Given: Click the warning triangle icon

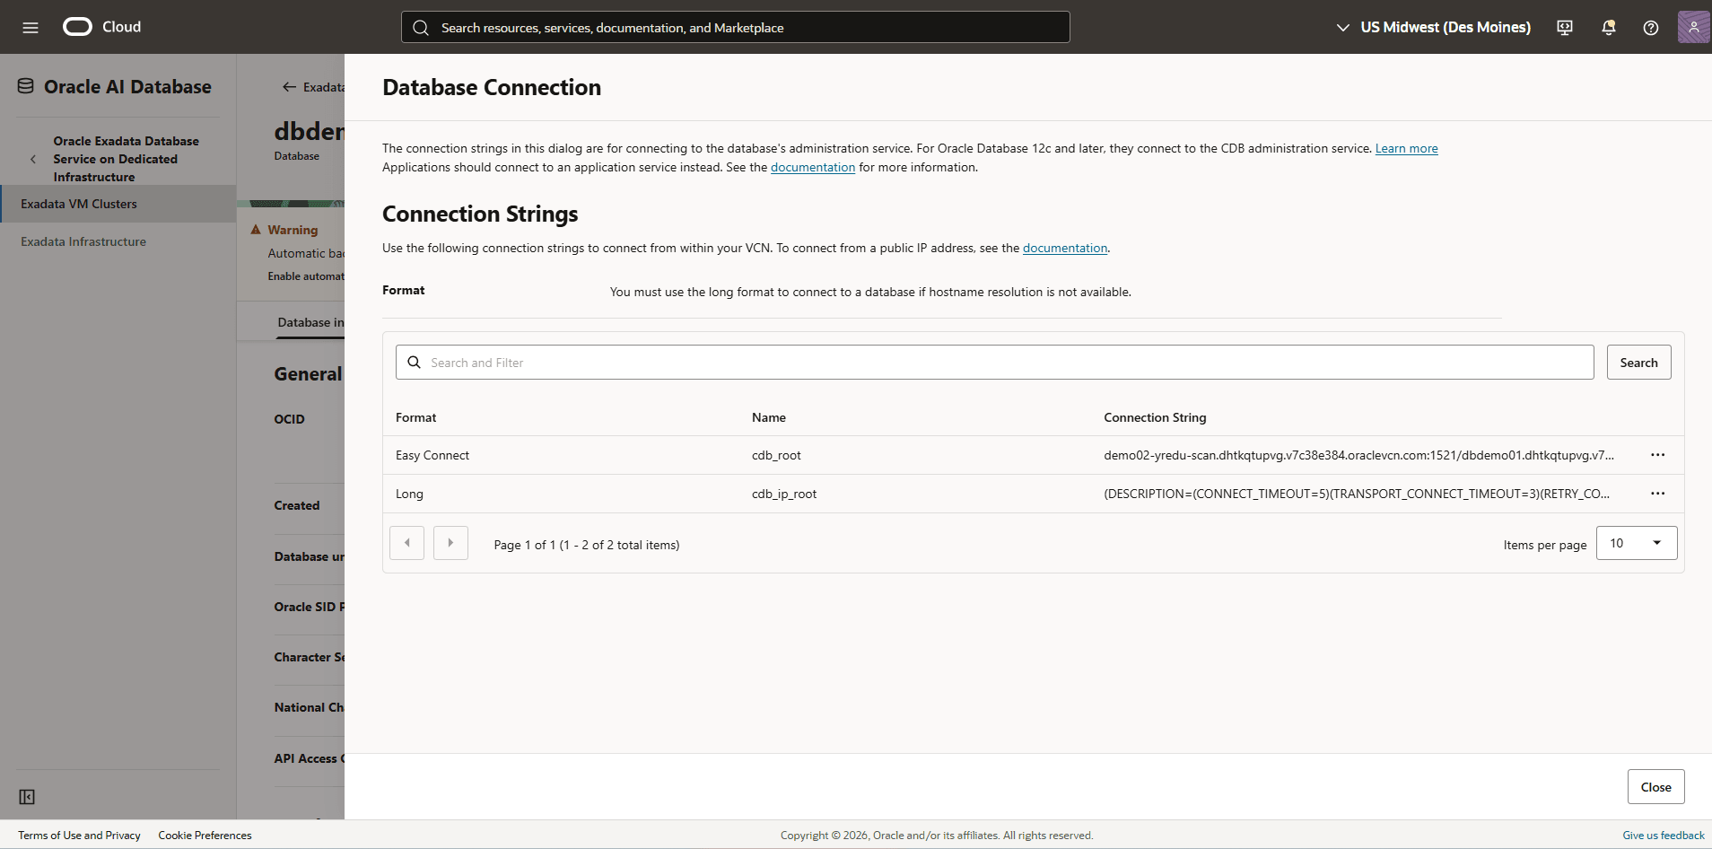Looking at the screenshot, I should point(257,229).
